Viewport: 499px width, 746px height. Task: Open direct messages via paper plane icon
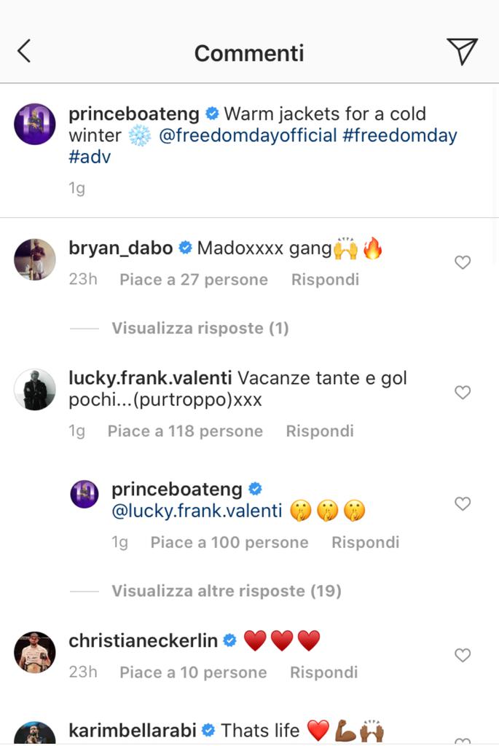click(463, 51)
